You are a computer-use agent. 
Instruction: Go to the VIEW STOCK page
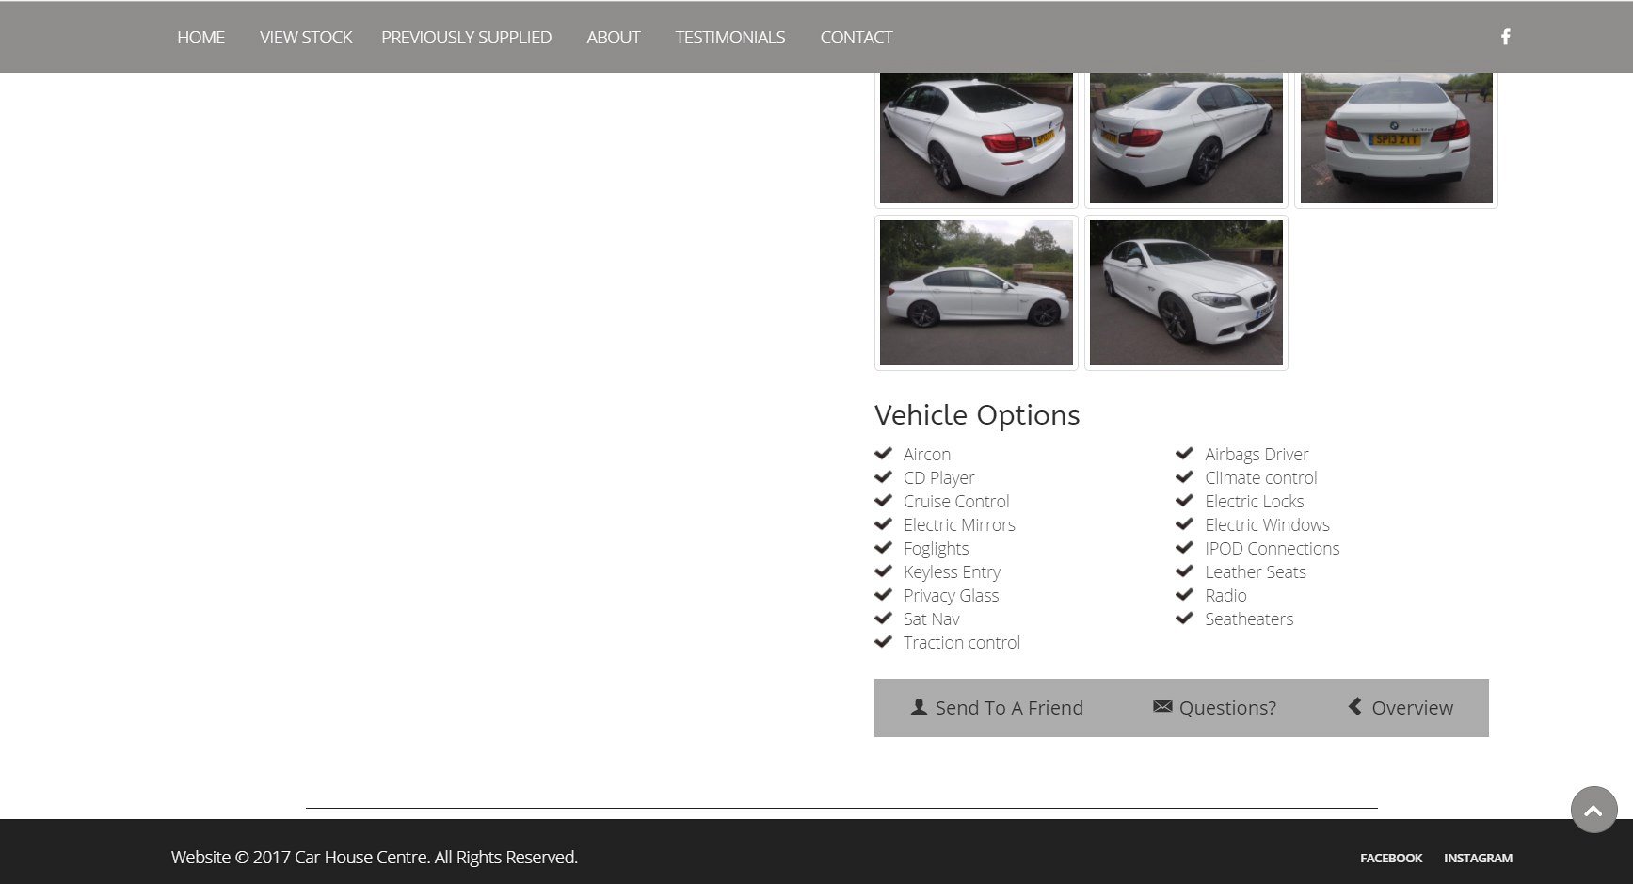(305, 38)
